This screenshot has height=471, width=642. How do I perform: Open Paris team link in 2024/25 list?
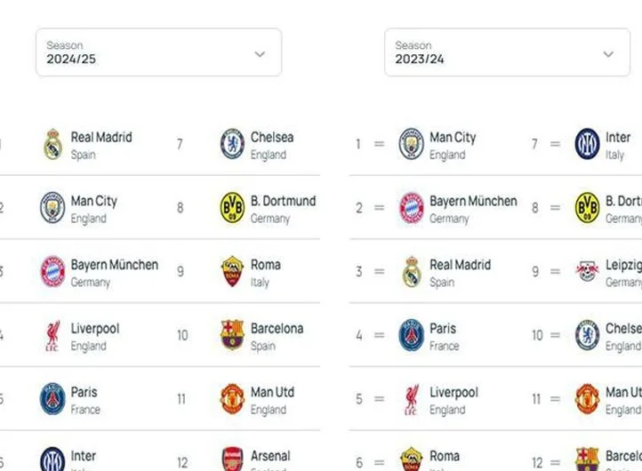tap(84, 392)
